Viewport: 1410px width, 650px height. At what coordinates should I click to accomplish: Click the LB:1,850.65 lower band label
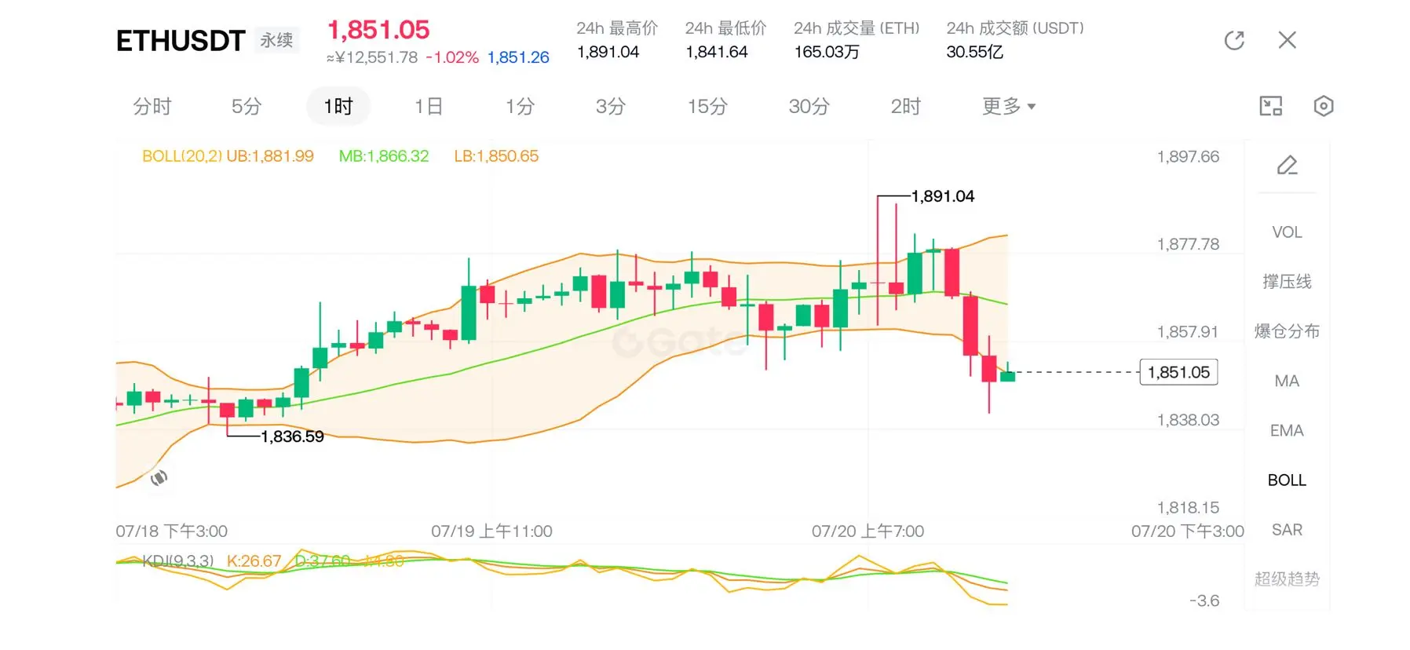tap(496, 156)
